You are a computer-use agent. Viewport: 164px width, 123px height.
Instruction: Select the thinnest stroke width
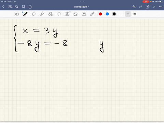tap(121, 14)
